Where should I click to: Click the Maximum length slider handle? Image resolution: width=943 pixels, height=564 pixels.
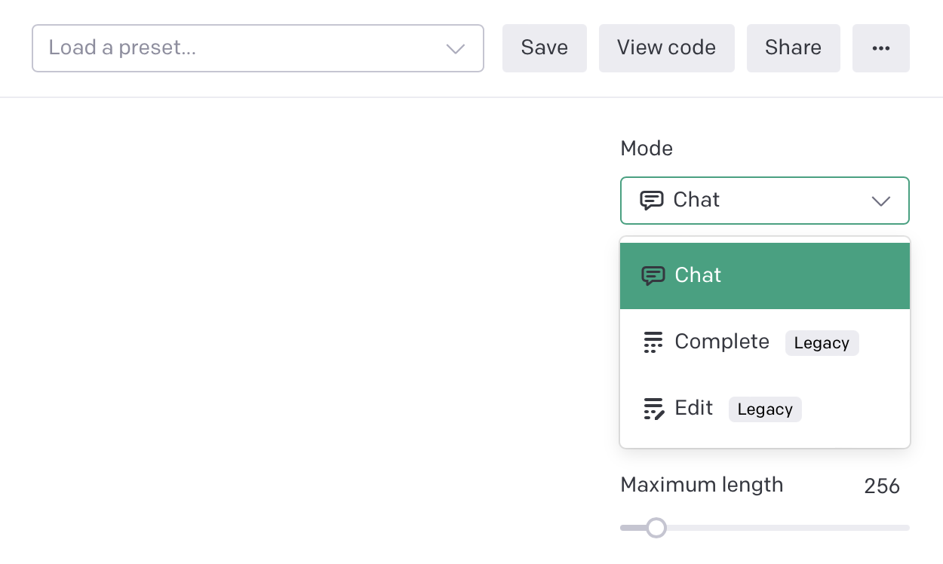[656, 528]
